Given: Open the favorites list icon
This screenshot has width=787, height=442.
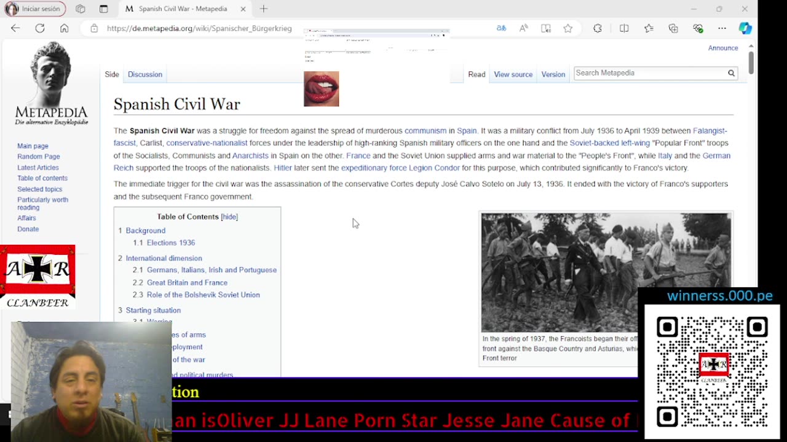Looking at the screenshot, I should [649, 28].
